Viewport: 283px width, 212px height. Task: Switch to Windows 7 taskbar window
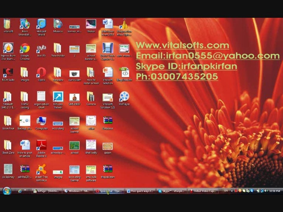click(78, 191)
